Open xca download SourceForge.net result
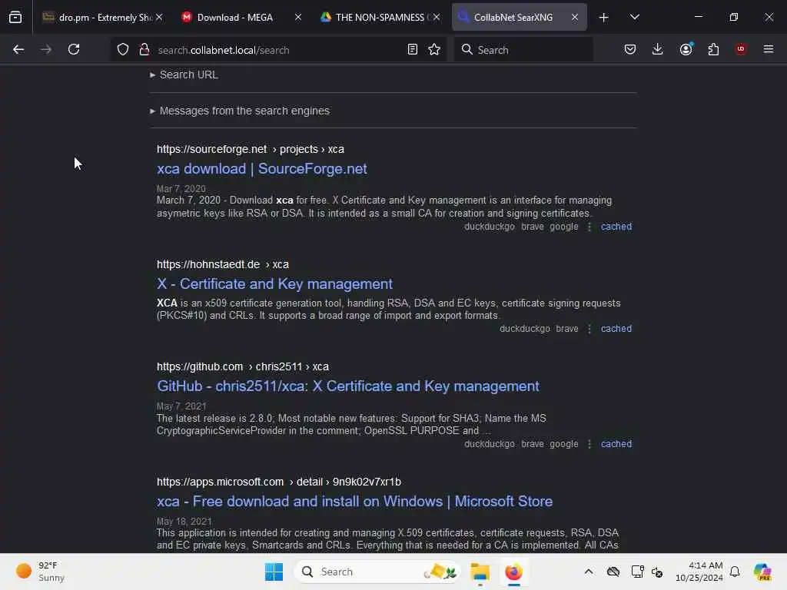This screenshot has width=787, height=590. pyautogui.click(x=261, y=168)
